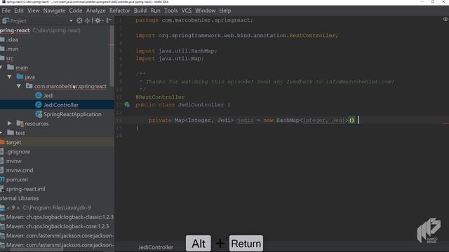This screenshot has height=252, width=449.
Task: Click the jedis variable name on line 14
Action: [245, 120]
